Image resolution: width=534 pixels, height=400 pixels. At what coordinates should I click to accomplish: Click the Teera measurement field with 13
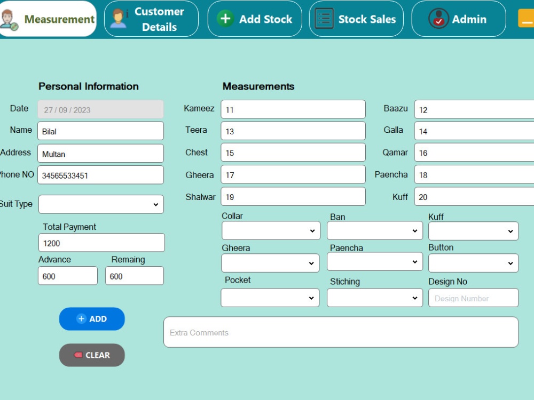[x=293, y=131]
